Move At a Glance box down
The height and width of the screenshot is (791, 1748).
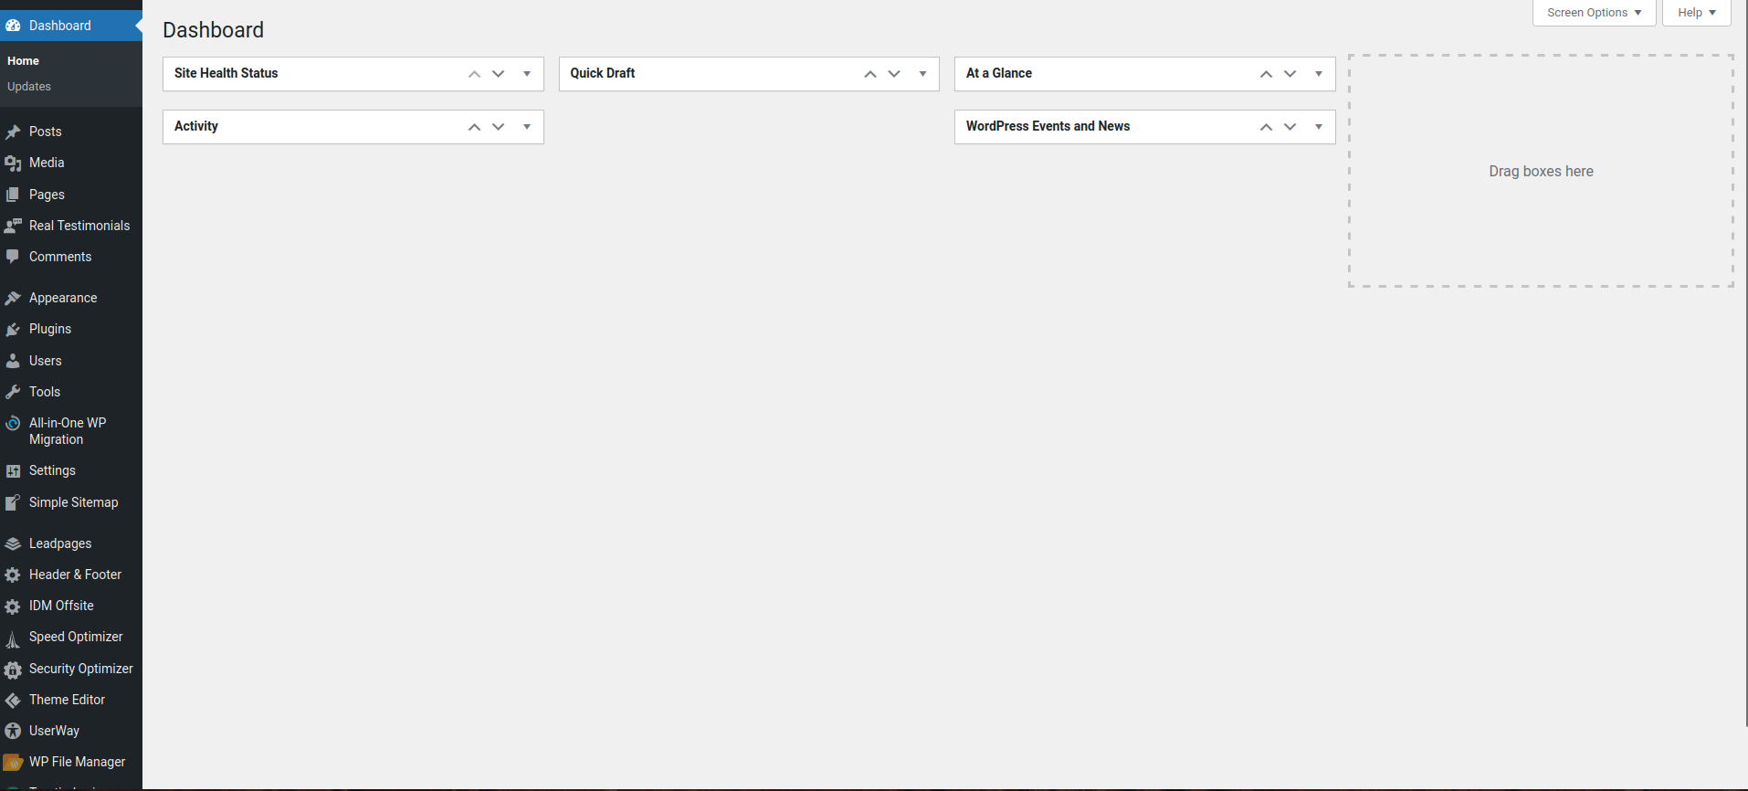click(x=1290, y=74)
